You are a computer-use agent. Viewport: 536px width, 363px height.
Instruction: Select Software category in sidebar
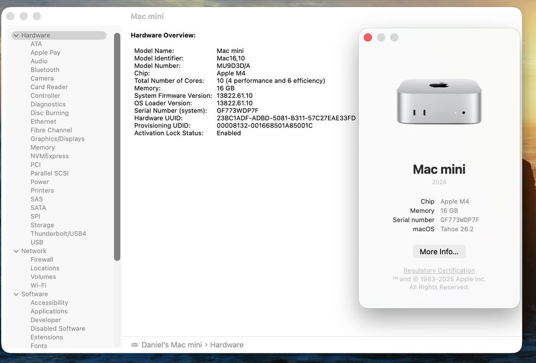[34, 294]
